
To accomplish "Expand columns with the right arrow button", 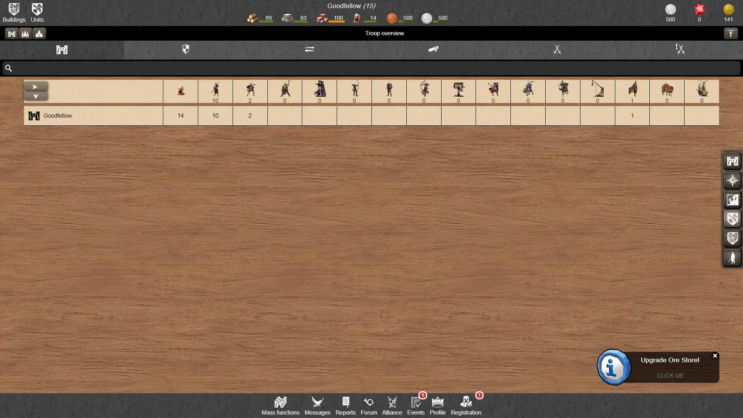I will [36, 87].
